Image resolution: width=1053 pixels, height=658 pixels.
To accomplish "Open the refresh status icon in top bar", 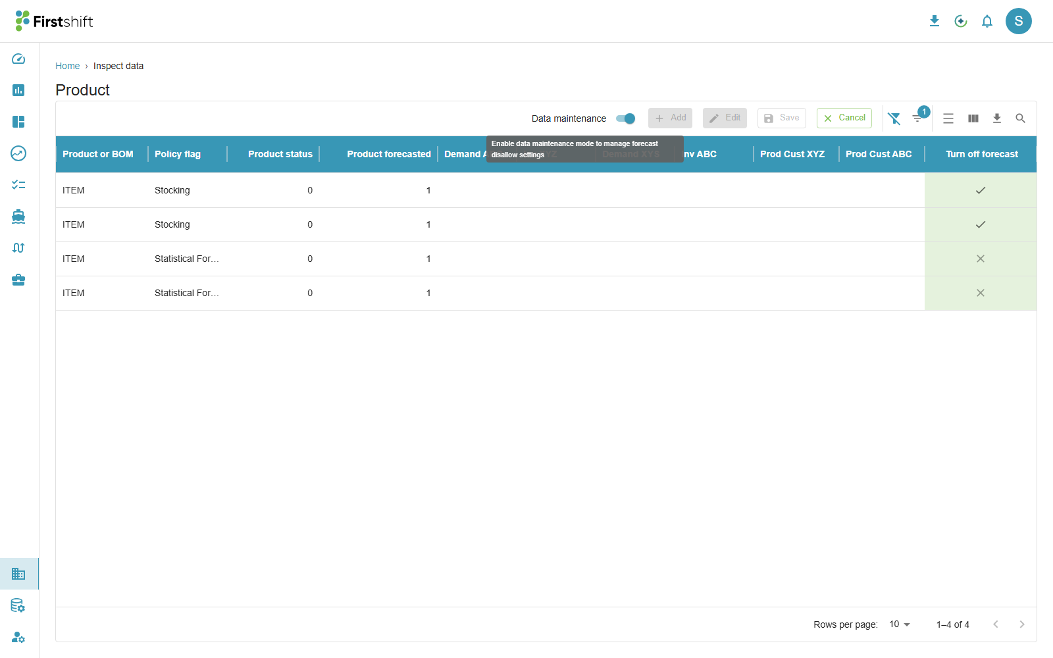I will tap(961, 21).
